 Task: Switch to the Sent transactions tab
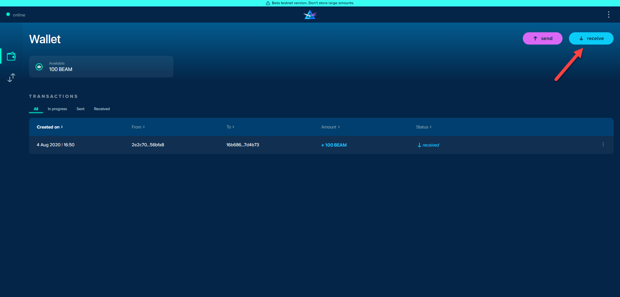click(x=80, y=109)
